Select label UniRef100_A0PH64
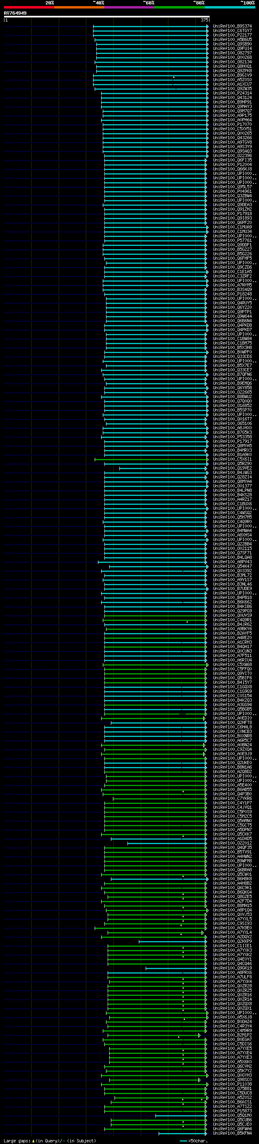Screen dimensions: 259x1144 (x=232, y=120)
